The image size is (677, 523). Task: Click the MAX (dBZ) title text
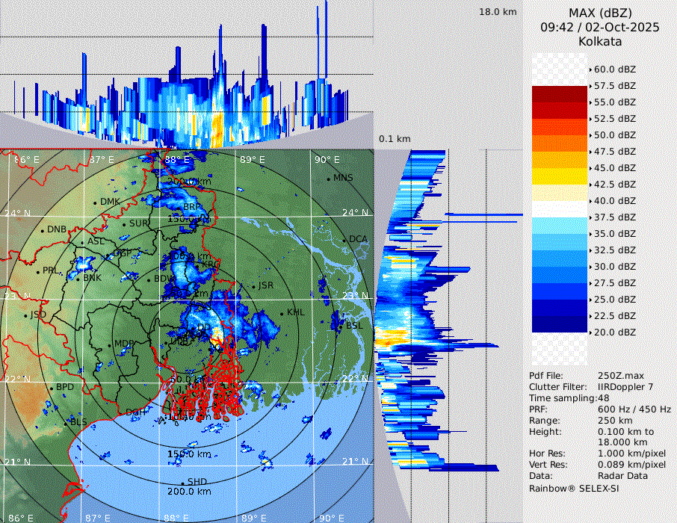click(599, 13)
